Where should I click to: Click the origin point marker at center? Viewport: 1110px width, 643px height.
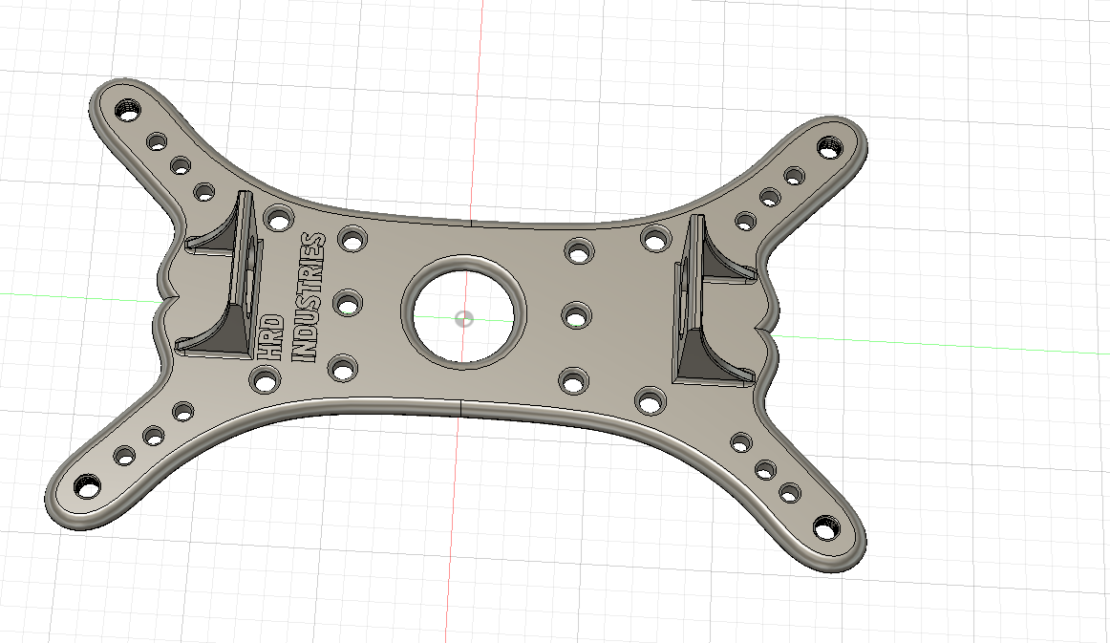[x=463, y=319]
